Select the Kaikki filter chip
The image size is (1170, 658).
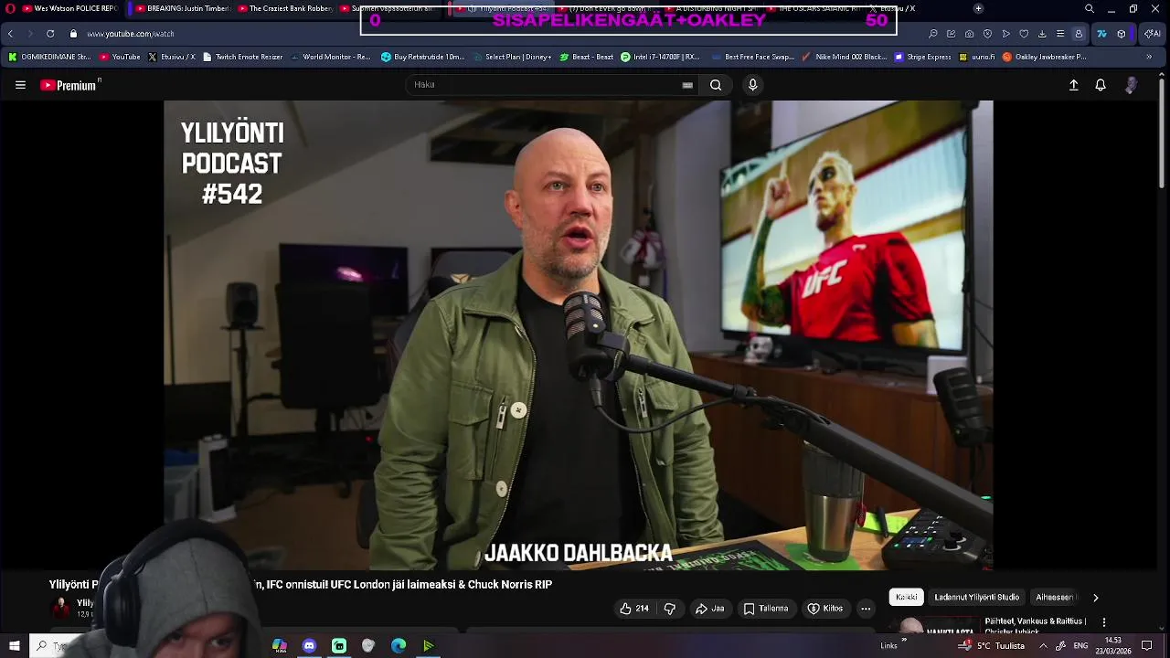tap(906, 598)
